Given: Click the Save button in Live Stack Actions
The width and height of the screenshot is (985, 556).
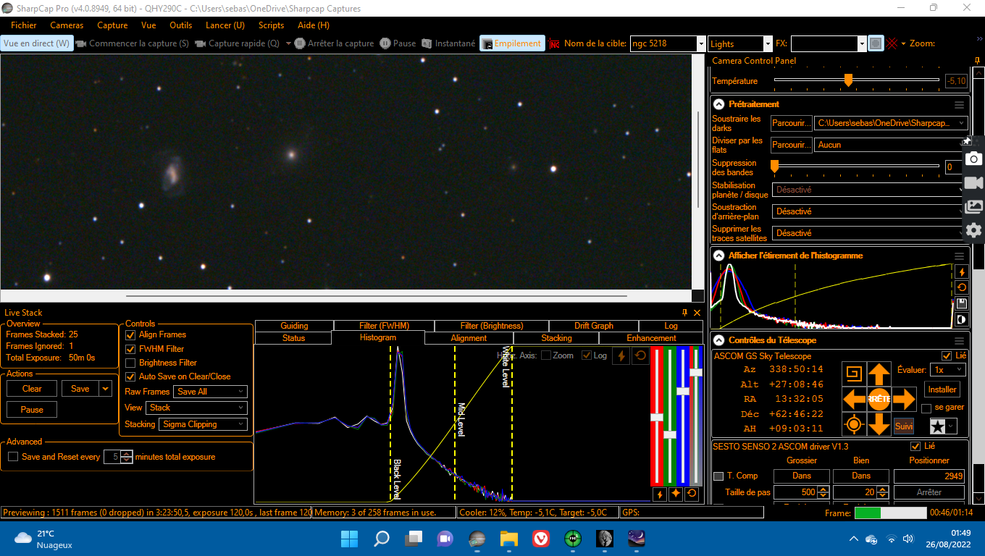Looking at the screenshot, I should [x=80, y=389].
